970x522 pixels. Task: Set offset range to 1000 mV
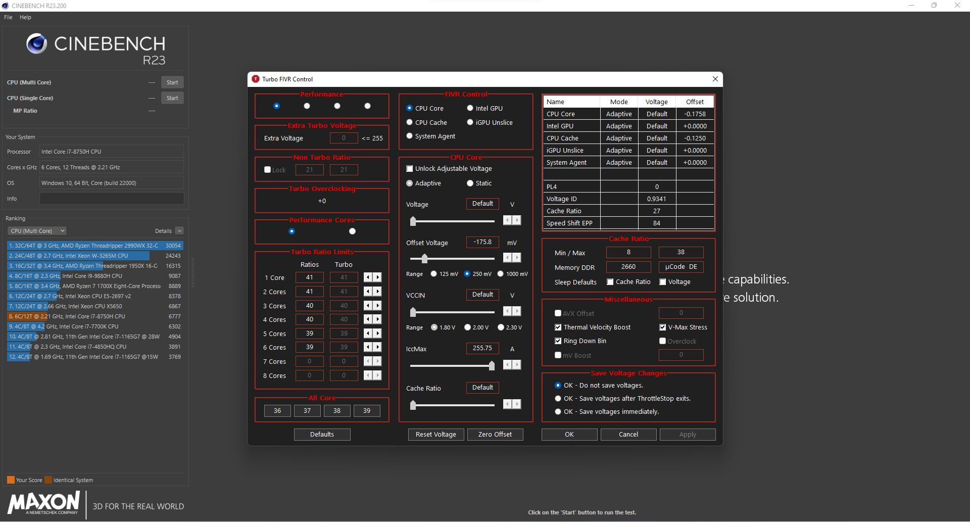point(501,274)
